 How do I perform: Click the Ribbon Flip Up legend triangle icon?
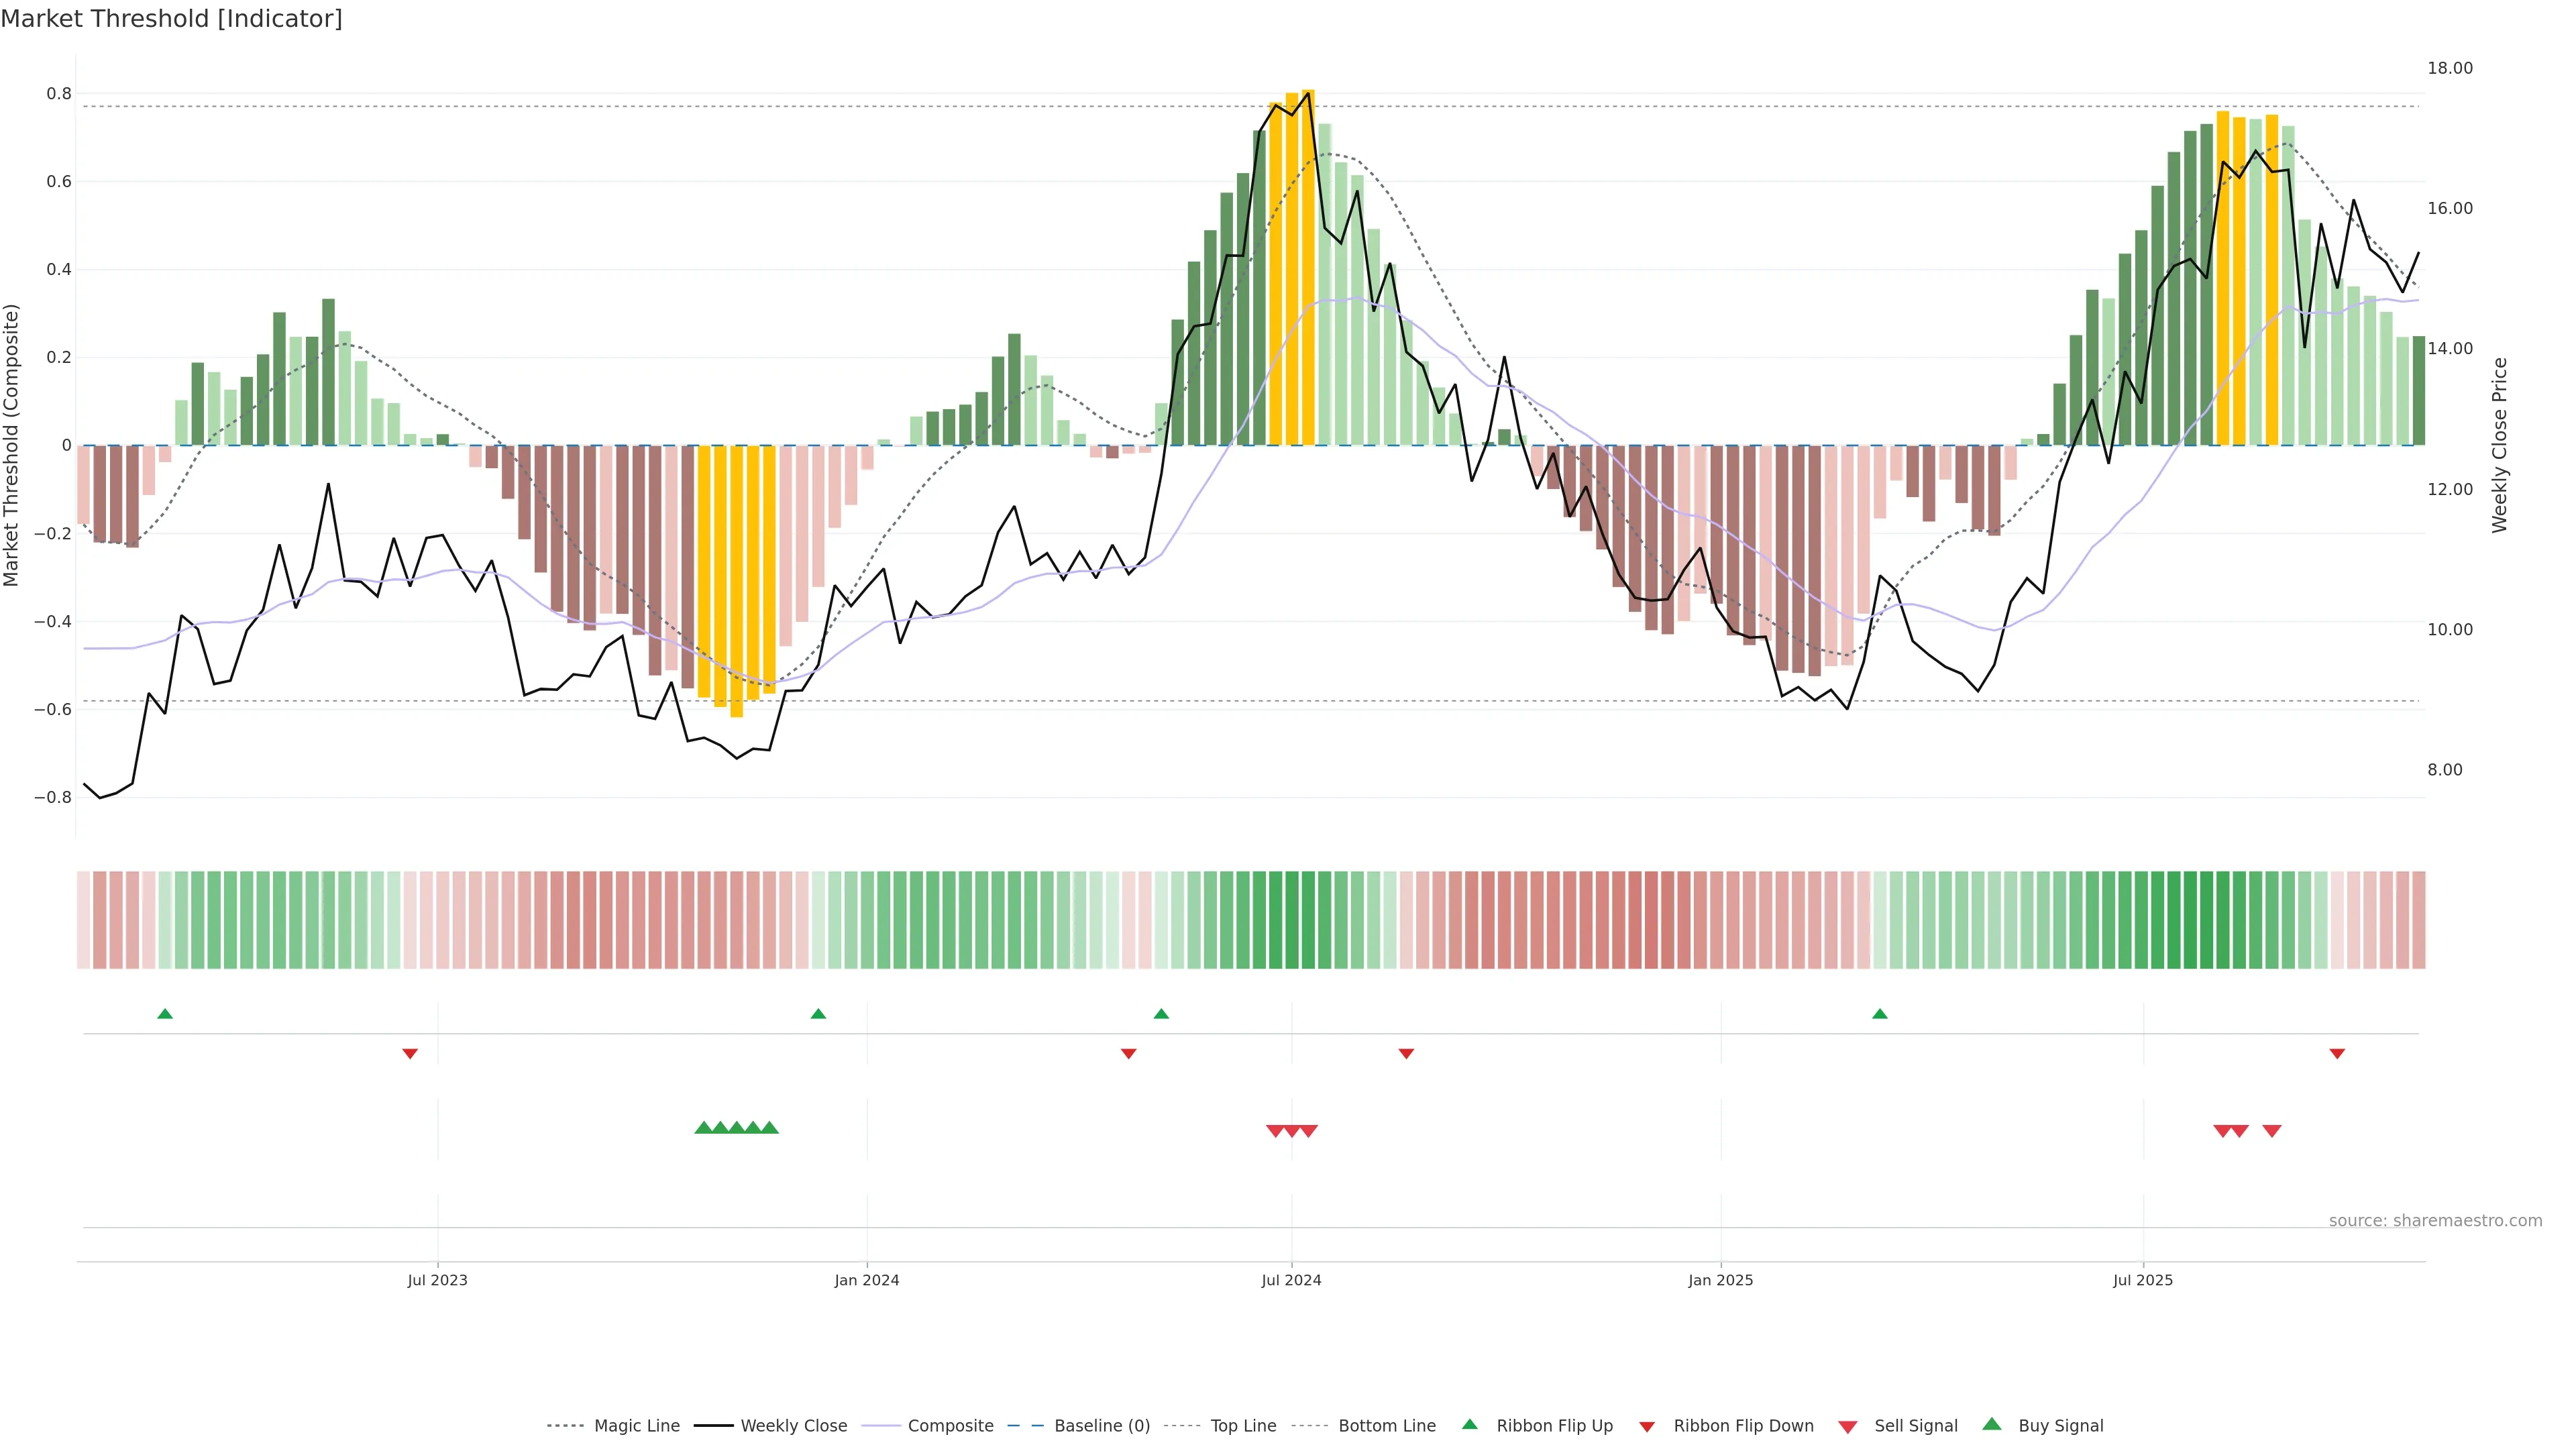tap(1469, 1424)
